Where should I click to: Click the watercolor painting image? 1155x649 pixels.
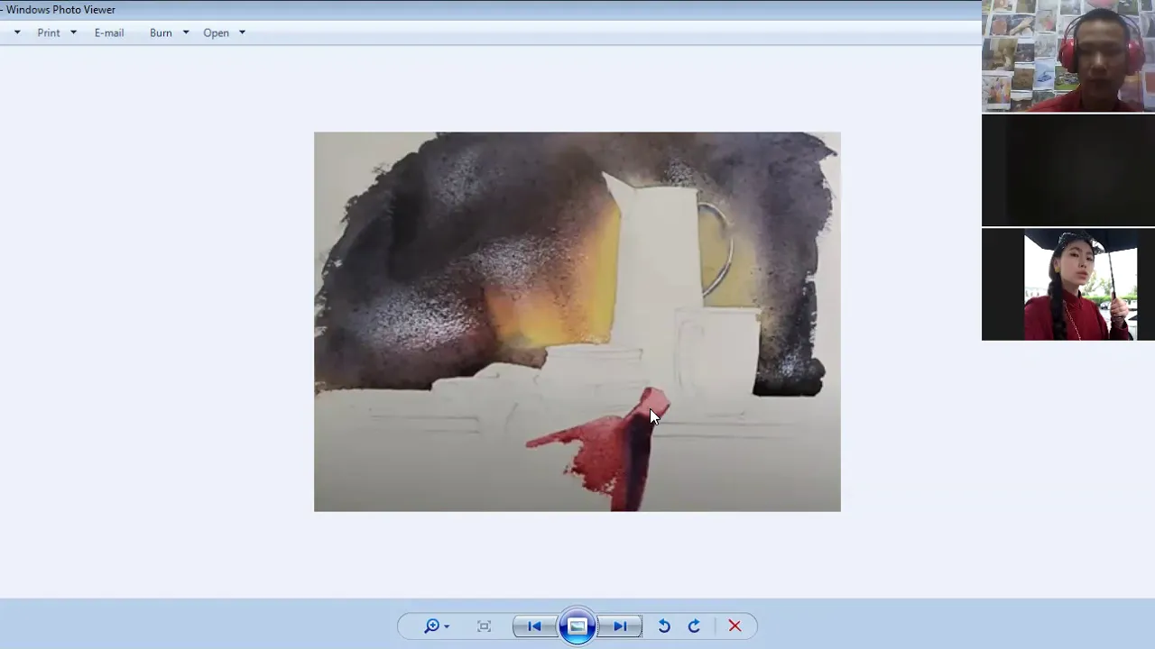(577, 322)
